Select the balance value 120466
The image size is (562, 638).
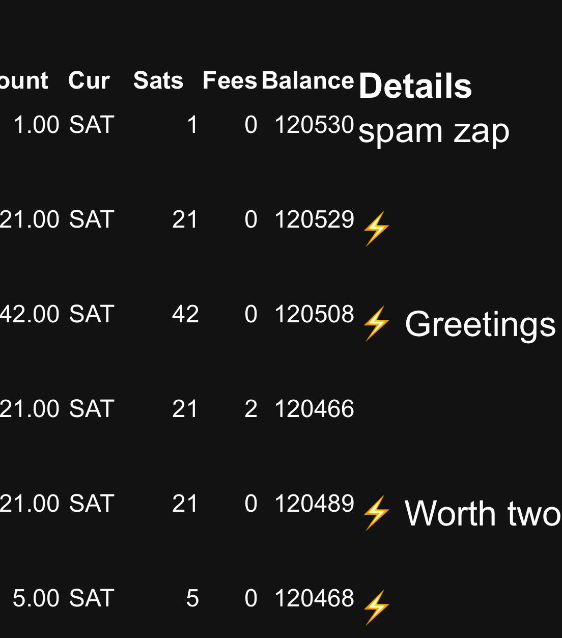[314, 409]
